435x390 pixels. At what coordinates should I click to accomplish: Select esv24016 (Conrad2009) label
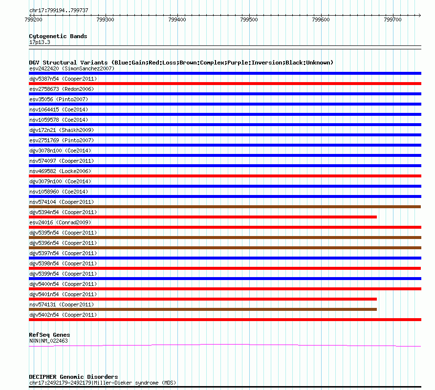60,222
